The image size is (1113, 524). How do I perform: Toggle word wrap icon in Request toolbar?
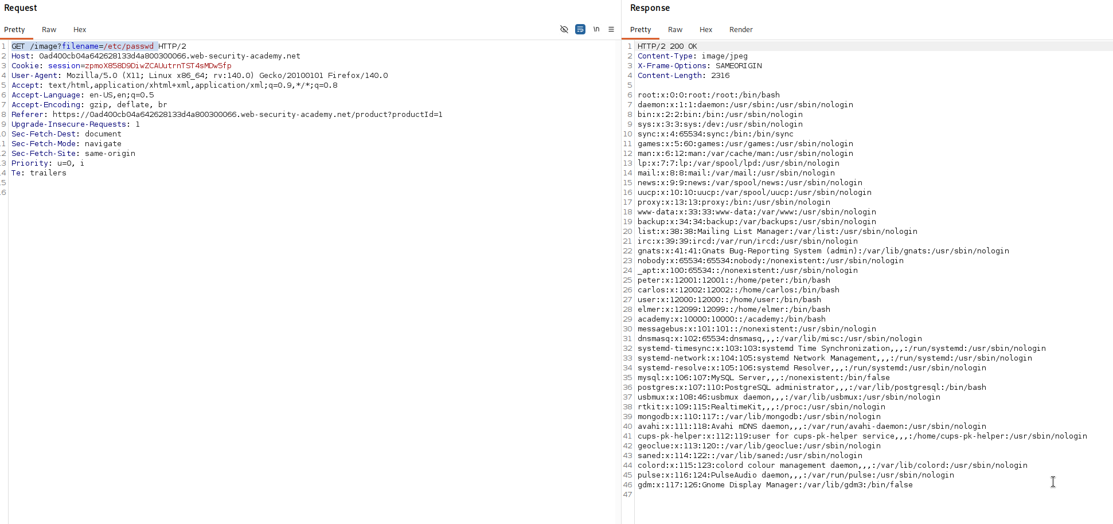(x=580, y=29)
